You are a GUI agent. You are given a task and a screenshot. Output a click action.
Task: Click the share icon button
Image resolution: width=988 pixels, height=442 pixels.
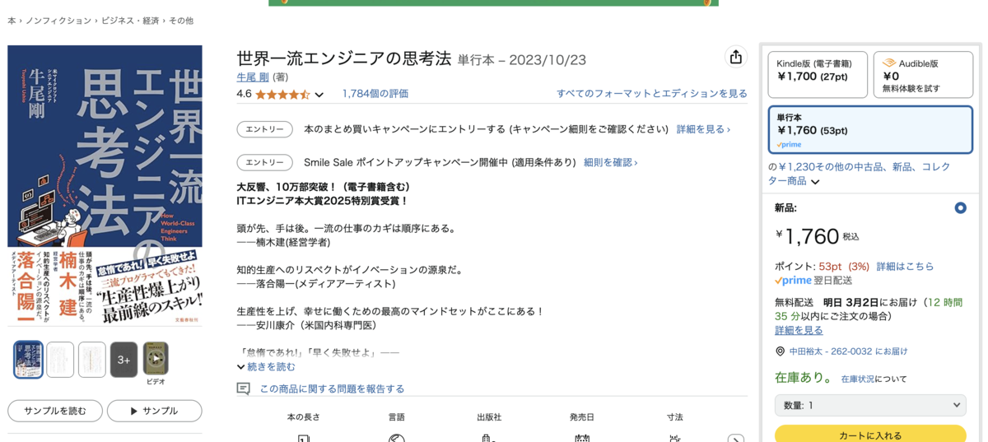point(735,57)
